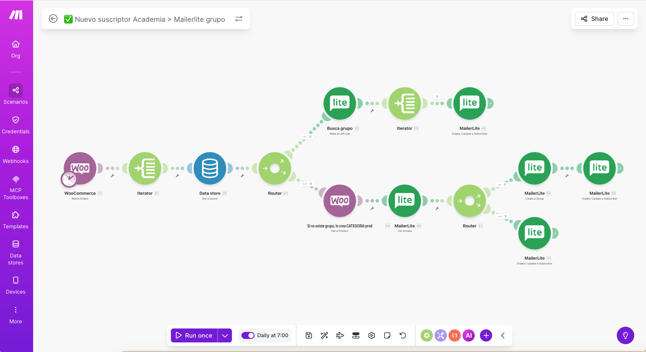Viewport: 646px width, 352px height.
Task: Click the Run once button
Action: pyautogui.click(x=194, y=335)
